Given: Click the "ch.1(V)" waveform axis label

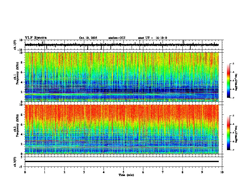Looking at the screenshot, I should [15, 45].
